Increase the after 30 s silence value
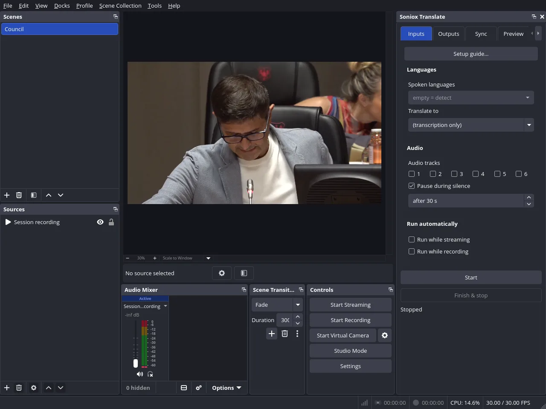Screen dimensions: 546x409 (529, 197)
